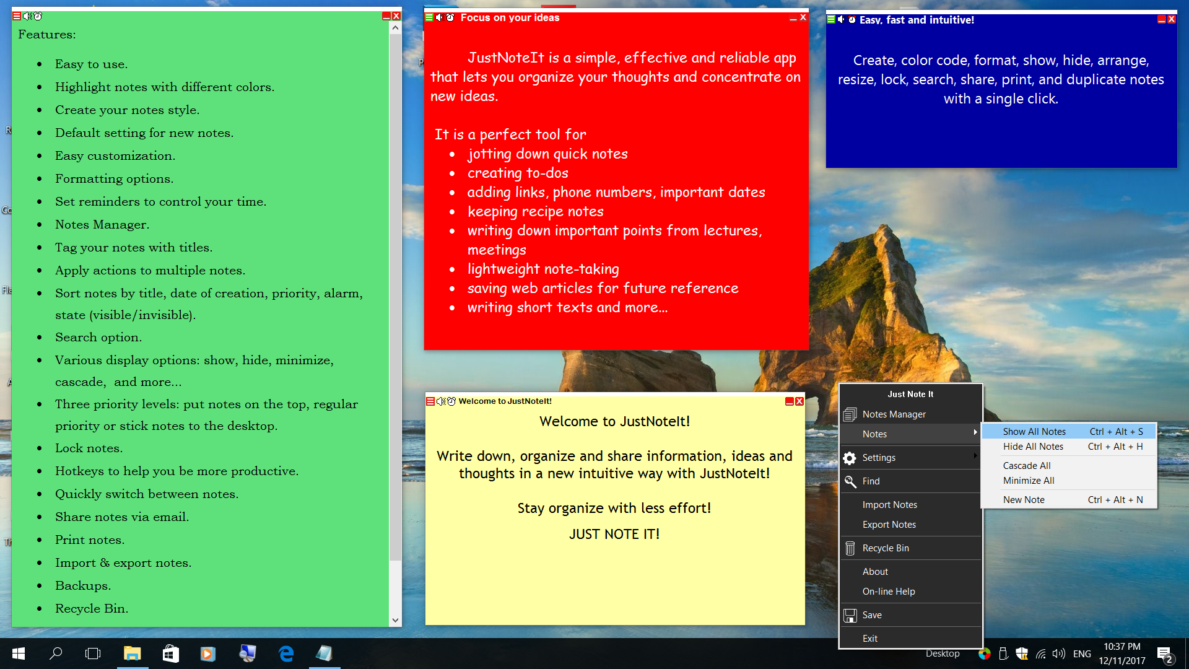Click Export Notes in Just Note It menu
The image size is (1189, 669).
tap(889, 525)
